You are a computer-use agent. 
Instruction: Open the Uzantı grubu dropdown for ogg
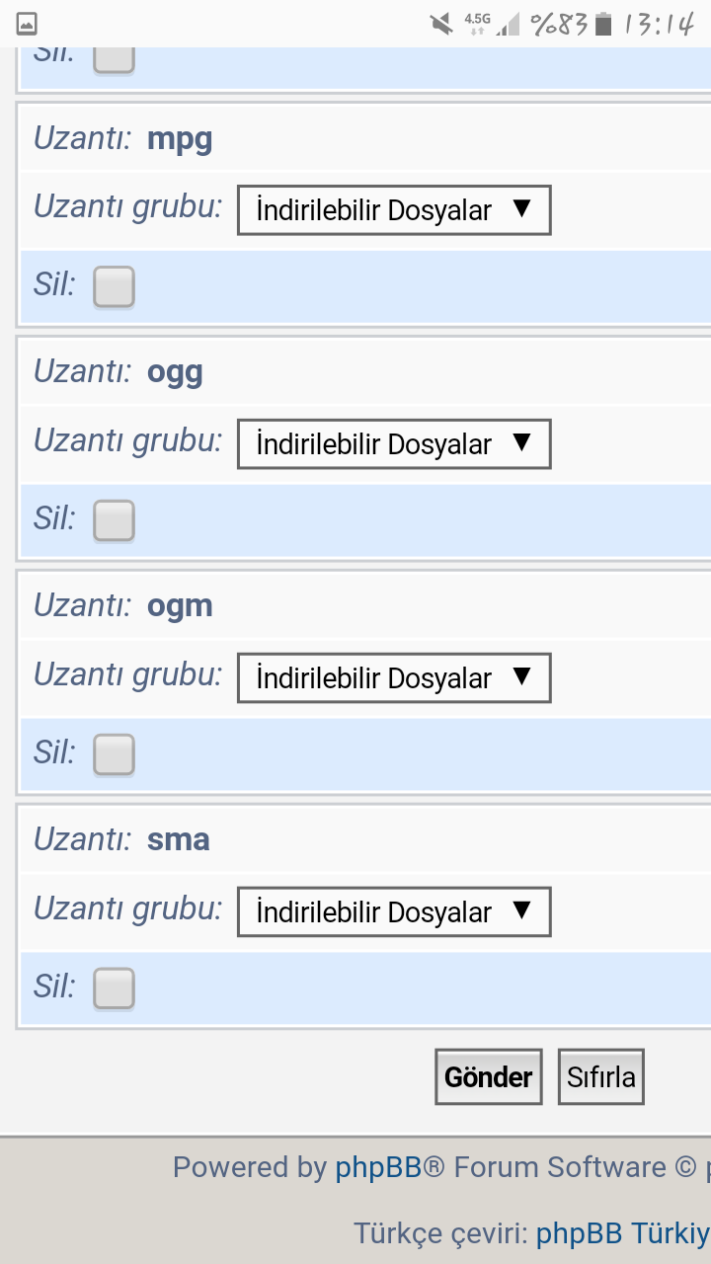tap(394, 444)
